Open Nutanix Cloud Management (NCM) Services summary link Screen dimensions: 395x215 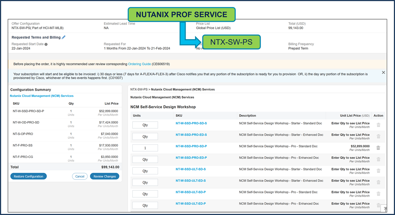tap(41, 96)
